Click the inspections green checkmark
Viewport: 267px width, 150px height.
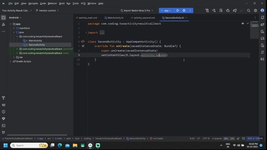tap(248, 23)
